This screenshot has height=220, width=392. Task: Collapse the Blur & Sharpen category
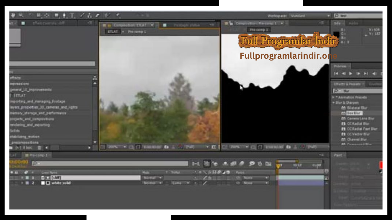pyautogui.click(x=334, y=103)
